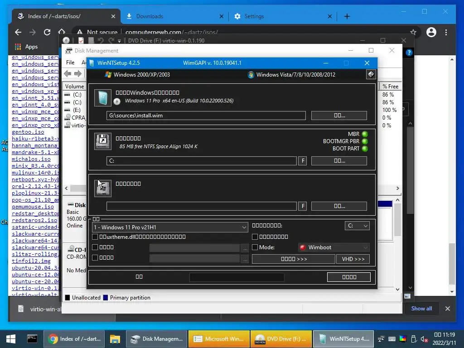Switch to the Downloads tab in Chrome
This screenshot has width=464, height=348.
pyautogui.click(x=174, y=16)
